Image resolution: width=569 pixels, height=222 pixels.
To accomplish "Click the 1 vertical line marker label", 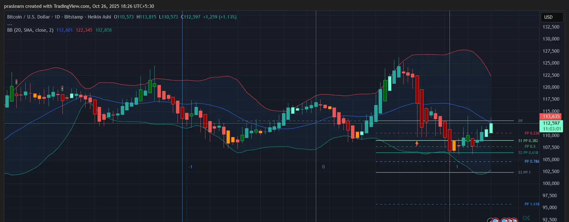I will pos(457,167).
